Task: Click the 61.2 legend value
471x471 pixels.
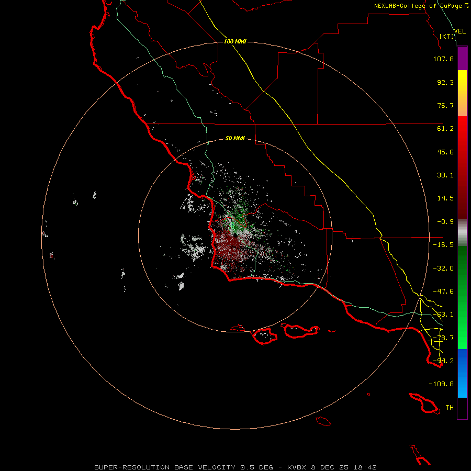Action: 445,129
